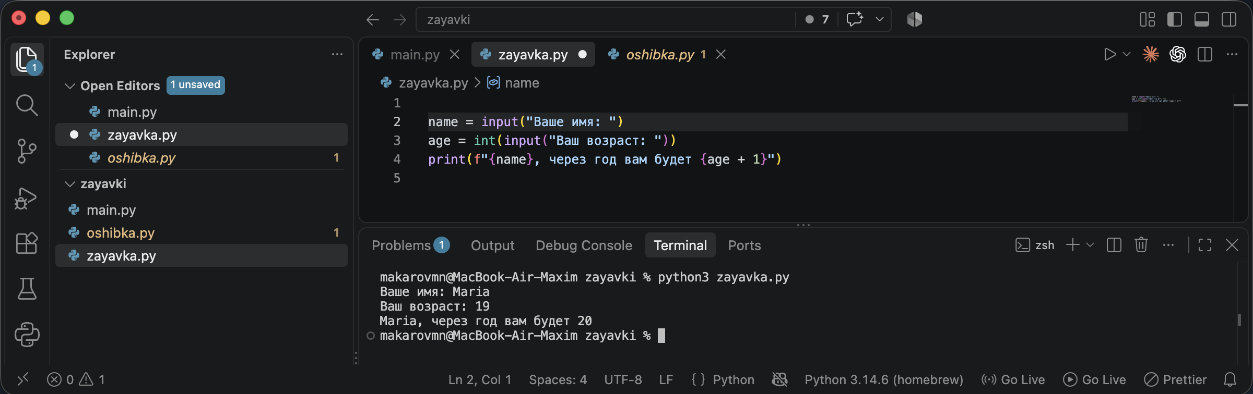
Task: Open the Explorer view in activity bar
Action: 27,59
